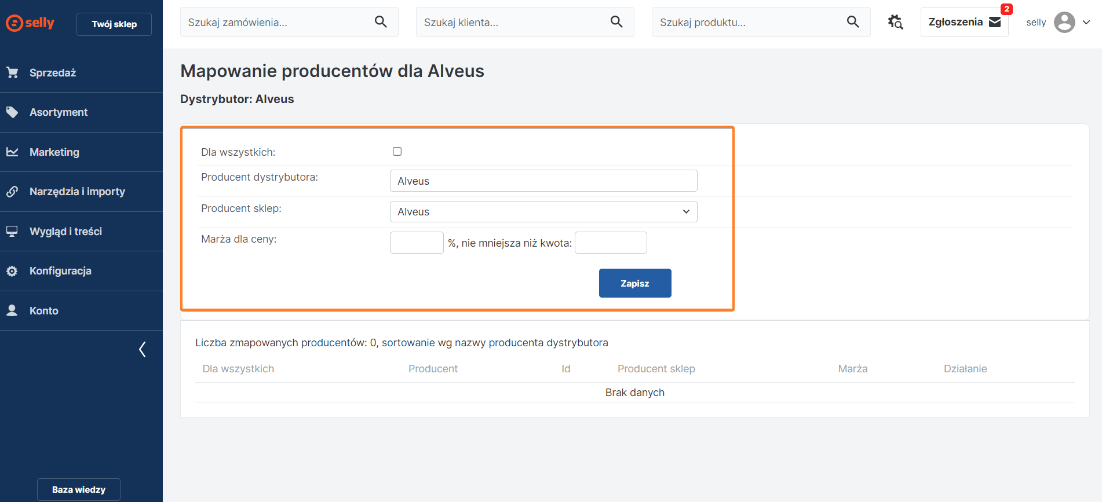Open the gear-with-magnifier settings search icon

[x=895, y=22]
